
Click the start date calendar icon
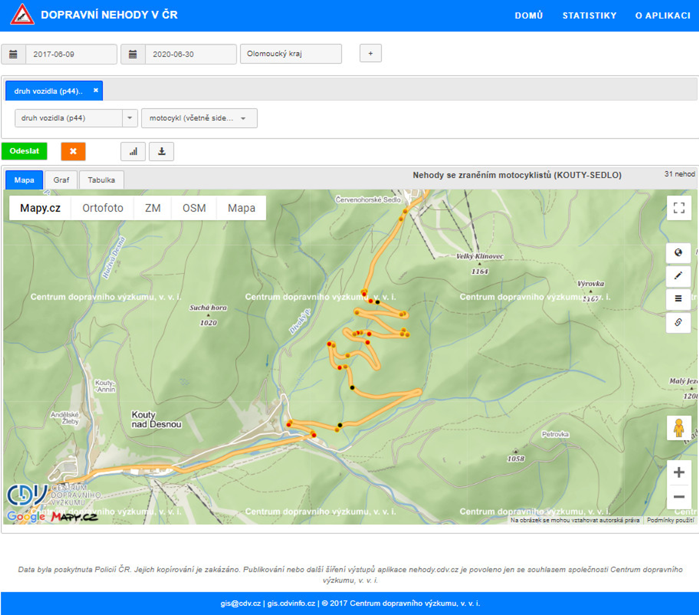coord(13,54)
